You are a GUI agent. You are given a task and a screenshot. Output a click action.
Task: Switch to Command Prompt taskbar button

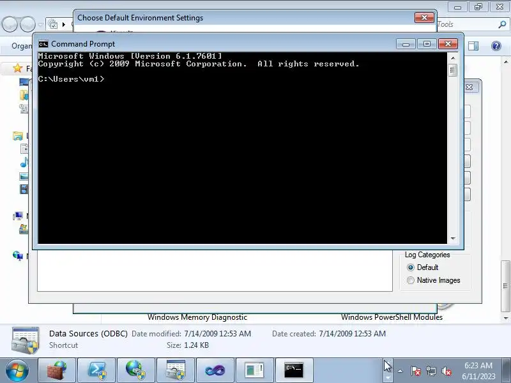[294, 370]
